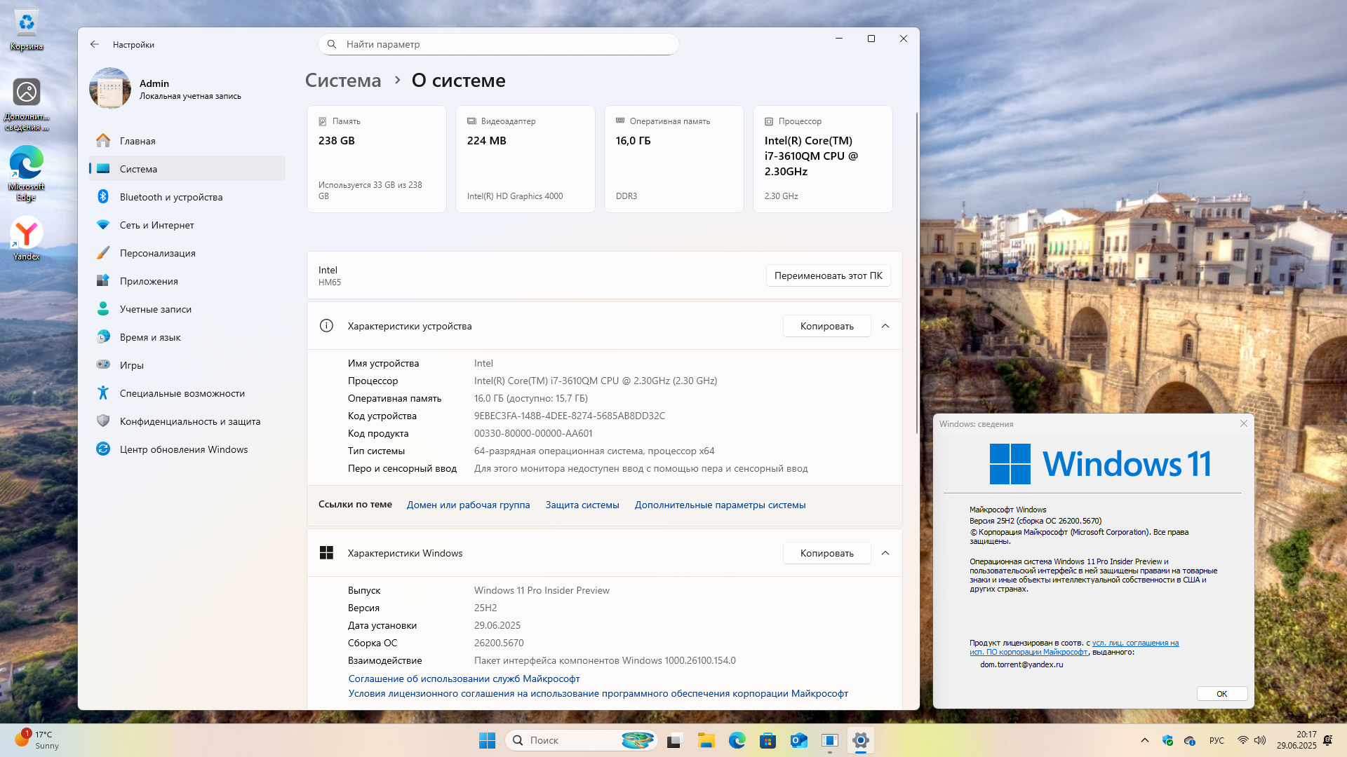Screen dimensions: 1347x757
Task: Open Microsoft Store from the taskbar
Action: click(x=768, y=740)
